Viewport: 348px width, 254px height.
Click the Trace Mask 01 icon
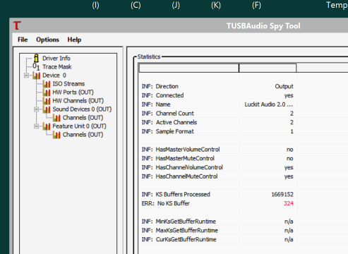pyautogui.click(x=36, y=66)
